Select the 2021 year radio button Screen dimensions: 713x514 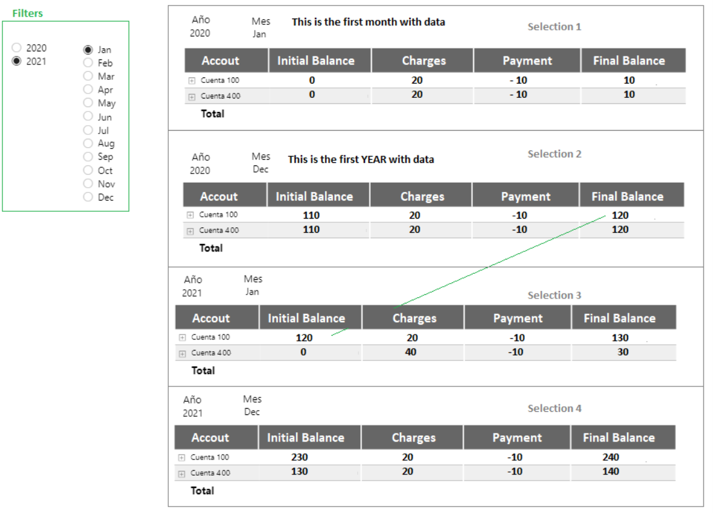click(17, 61)
